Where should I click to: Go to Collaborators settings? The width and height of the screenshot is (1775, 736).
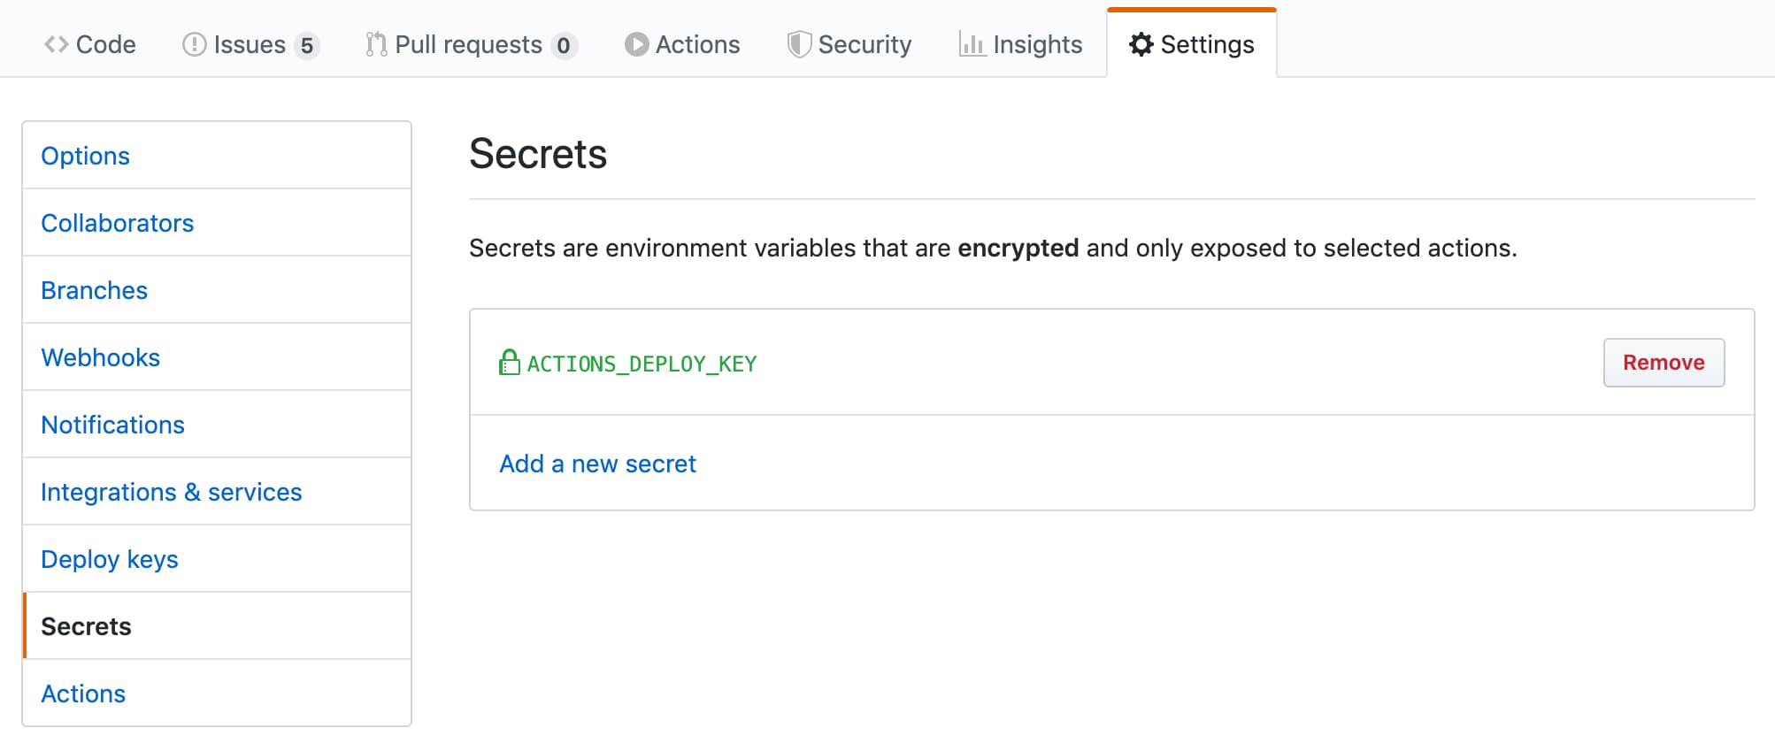[x=117, y=223]
